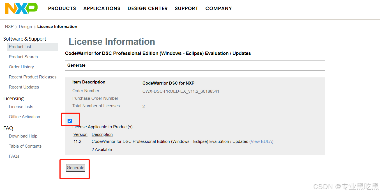Open Recent Product Releases link
Viewport: 380px width, 193px height.
(33, 77)
